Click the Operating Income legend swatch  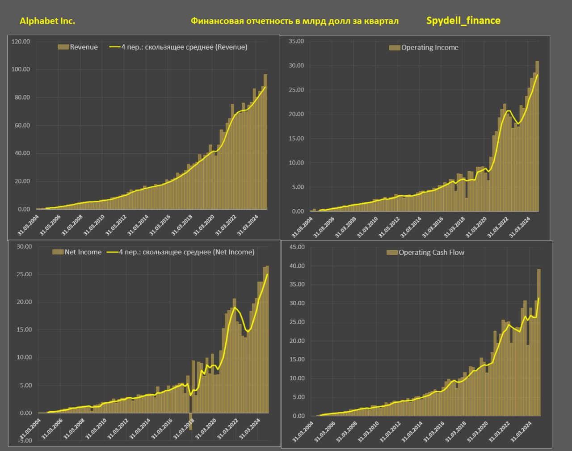[x=394, y=48]
